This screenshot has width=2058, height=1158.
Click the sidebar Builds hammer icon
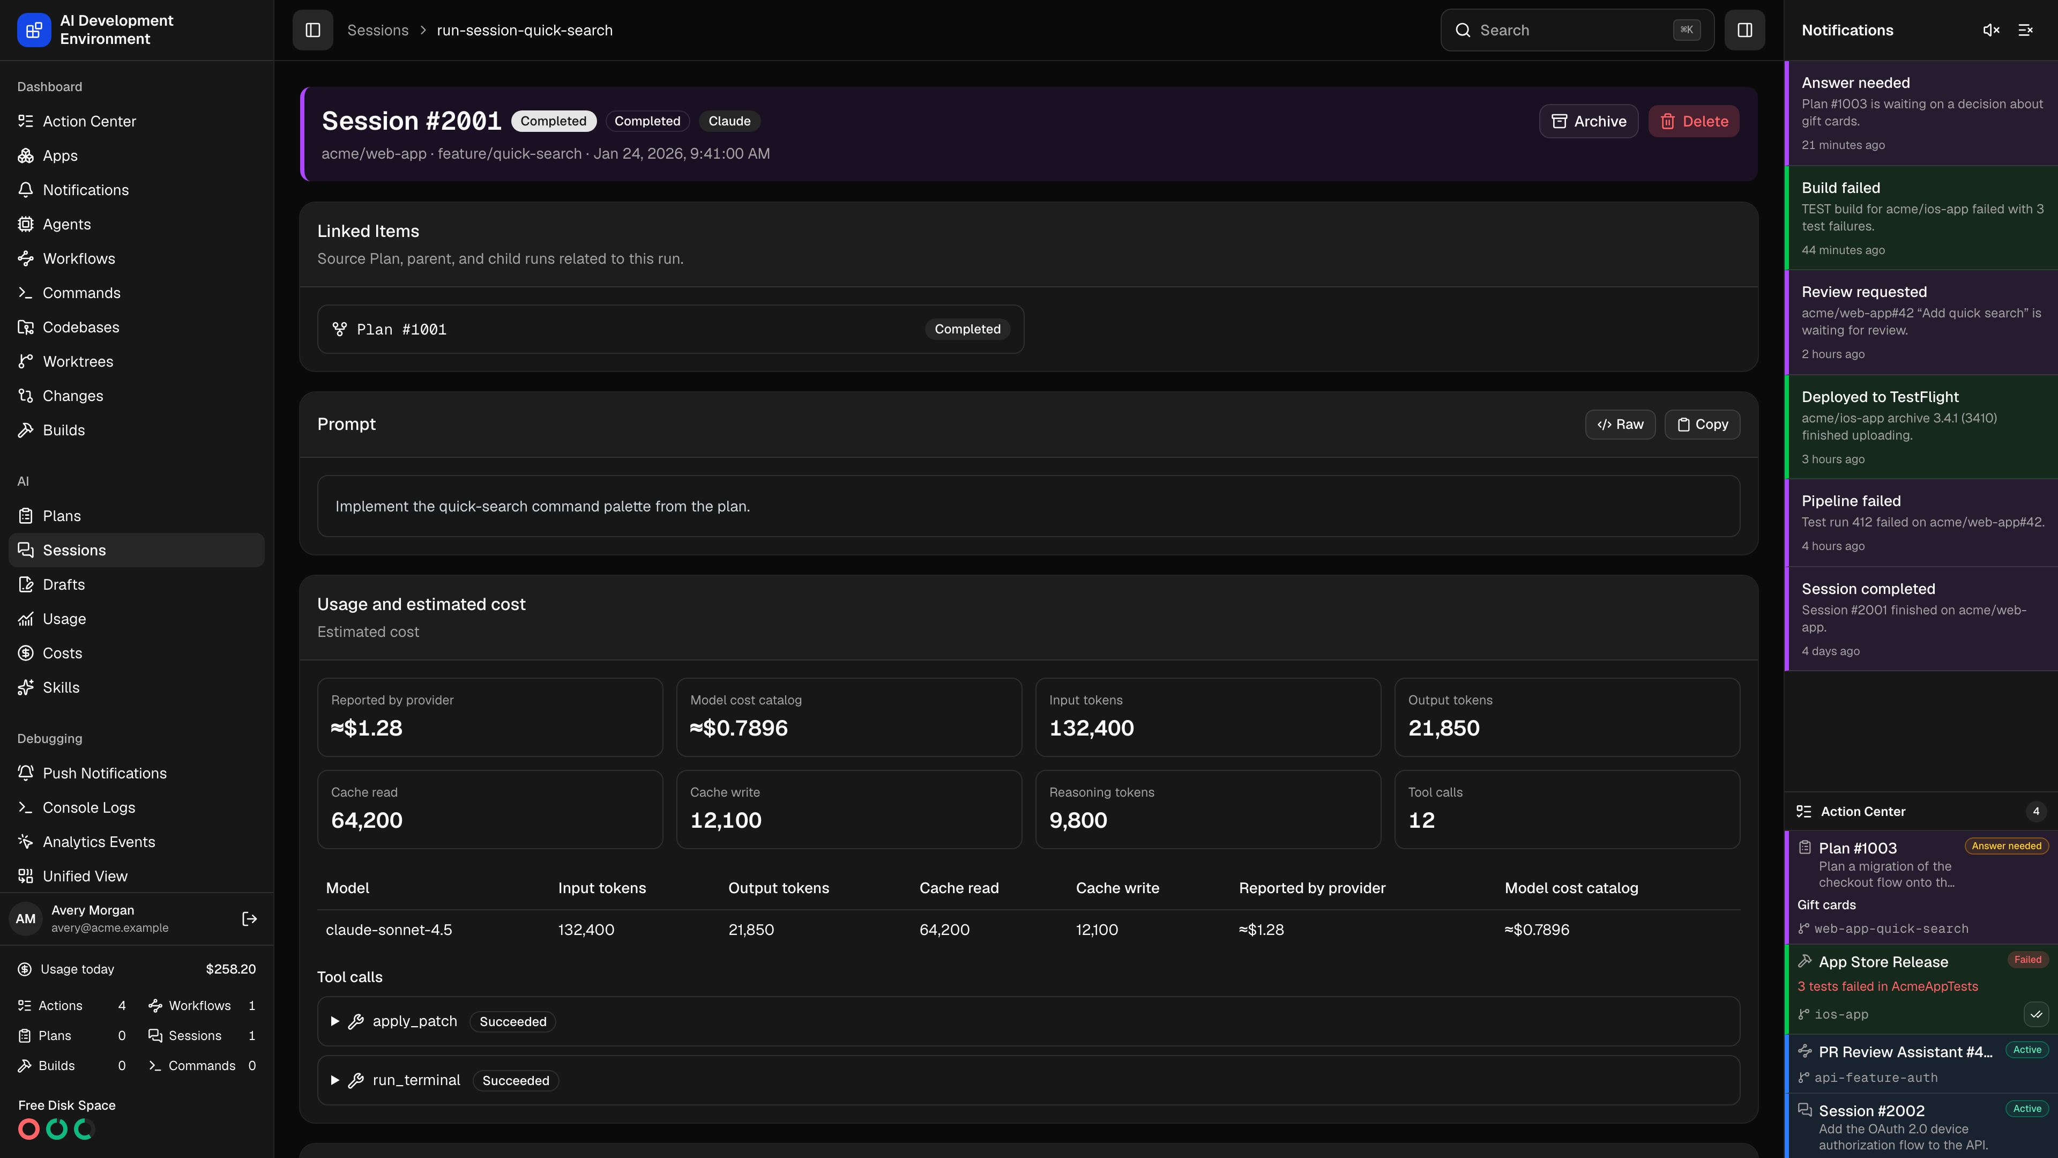pos(26,430)
